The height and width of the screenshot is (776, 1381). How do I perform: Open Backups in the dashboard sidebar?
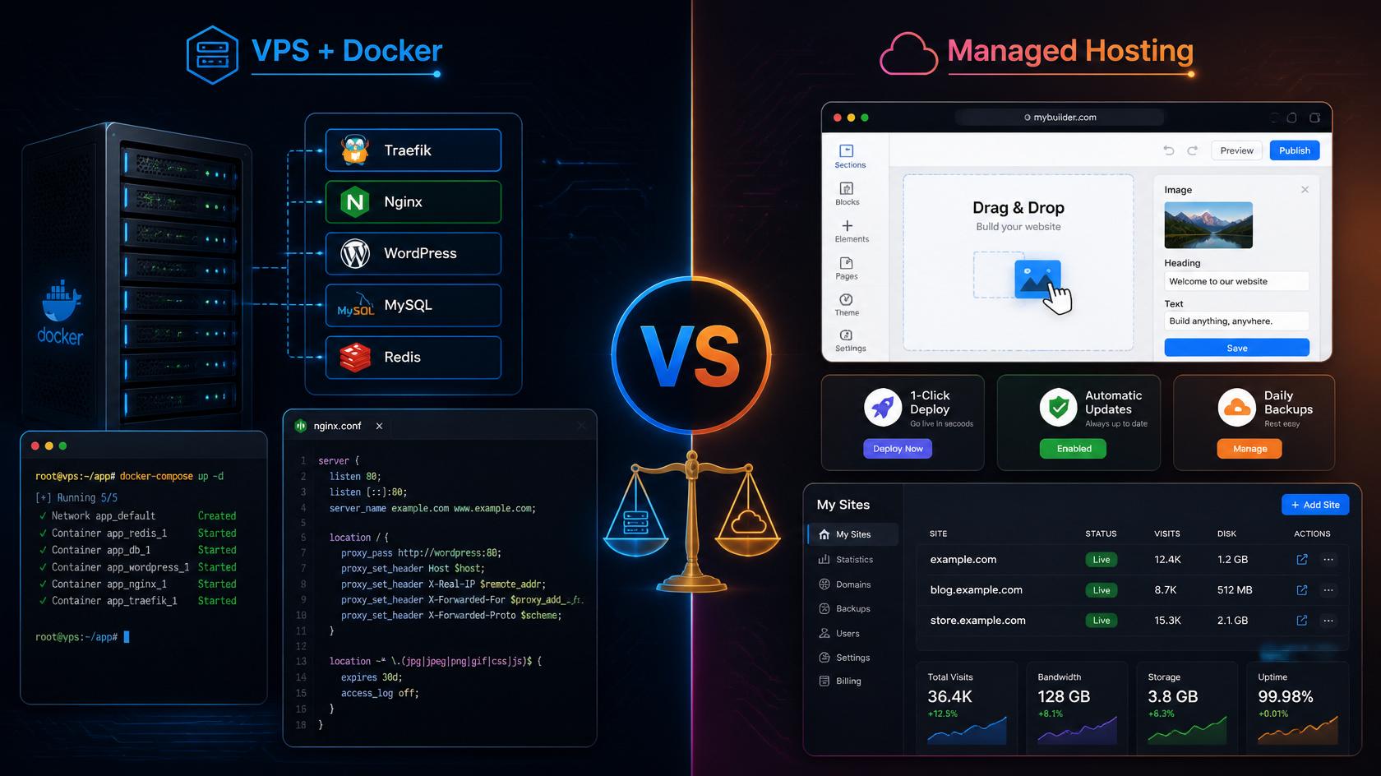[844, 609]
